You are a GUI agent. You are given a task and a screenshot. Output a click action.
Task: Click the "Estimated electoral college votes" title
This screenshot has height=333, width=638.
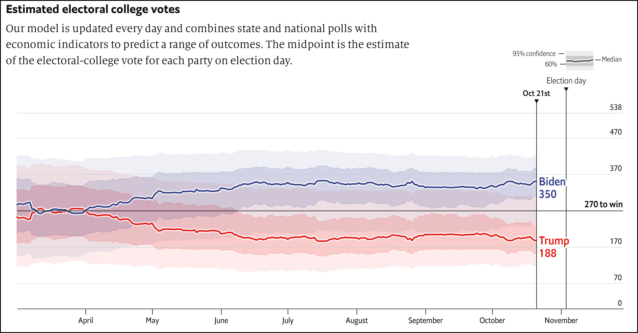[x=93, y=9]
